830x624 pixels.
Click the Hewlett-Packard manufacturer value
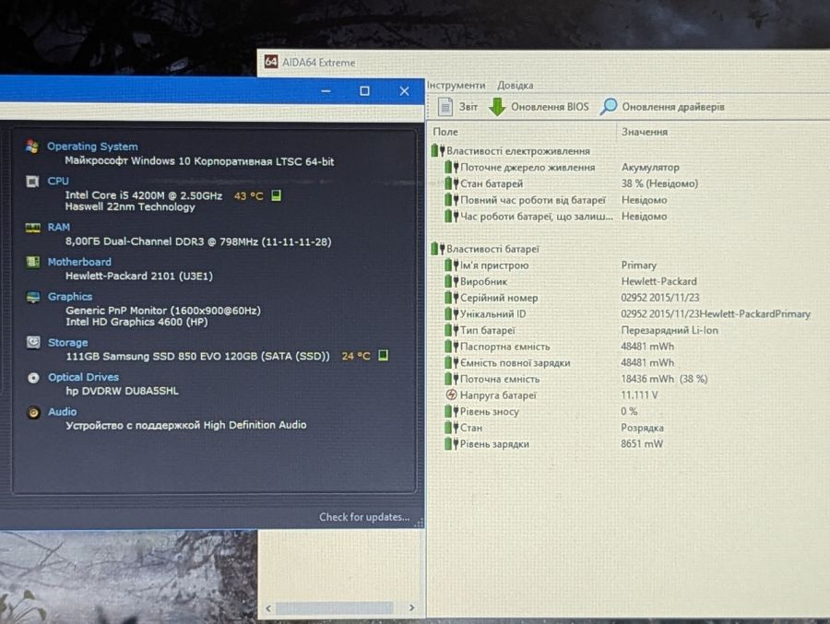658,281
